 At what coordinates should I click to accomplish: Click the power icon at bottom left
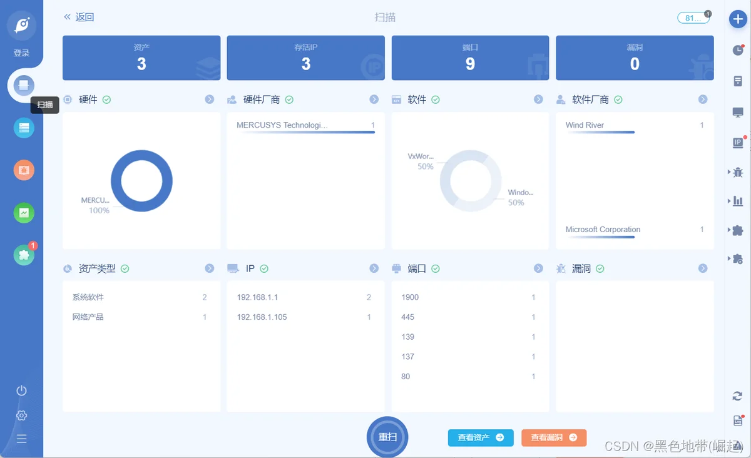[x=22, y=390]
